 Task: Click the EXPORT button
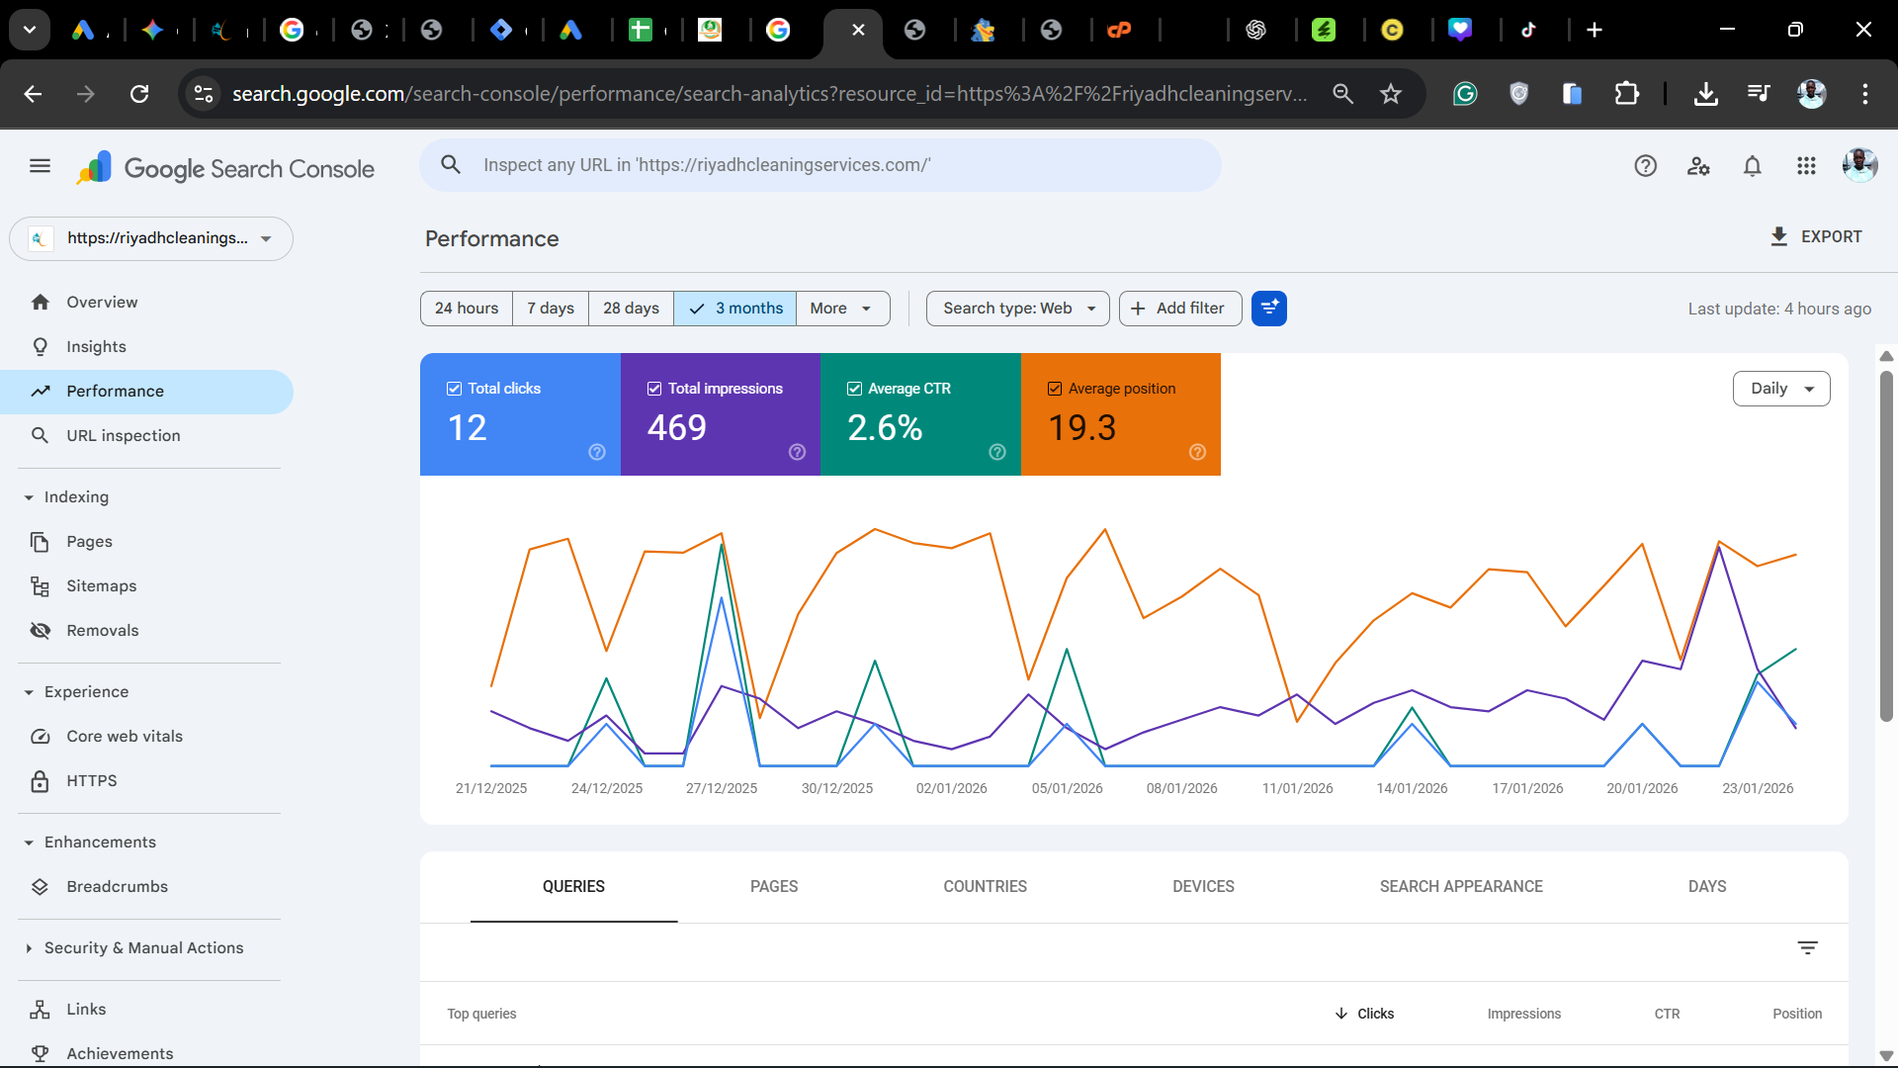tap(1816, 236)
